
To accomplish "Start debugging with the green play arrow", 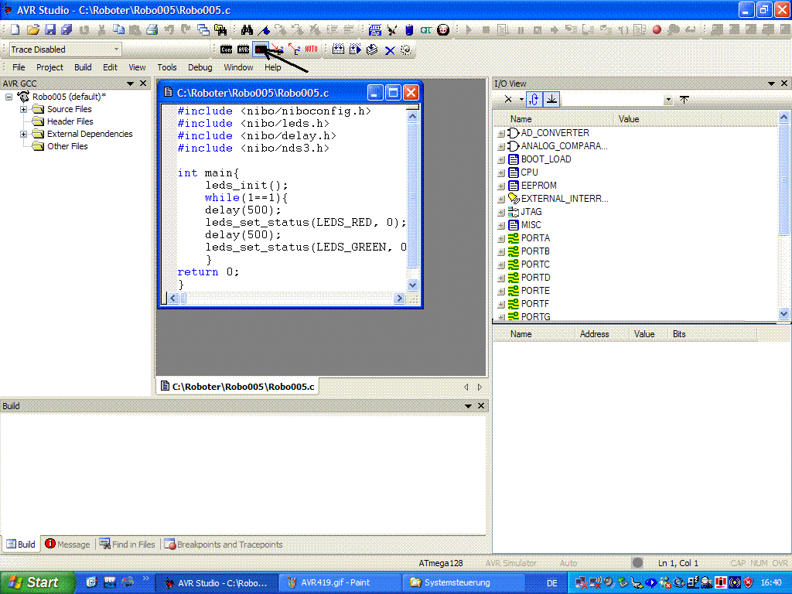I will pyautogui.click(x=468, y=29).
